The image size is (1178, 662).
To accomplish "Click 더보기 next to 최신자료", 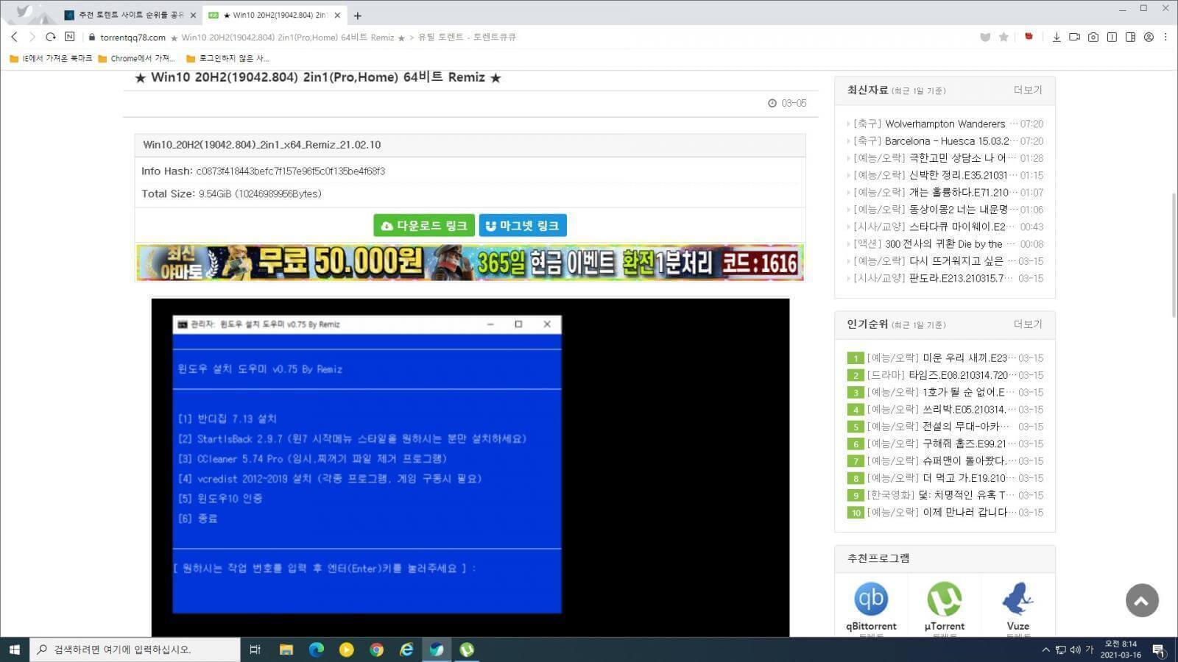I will point(1028,90).
